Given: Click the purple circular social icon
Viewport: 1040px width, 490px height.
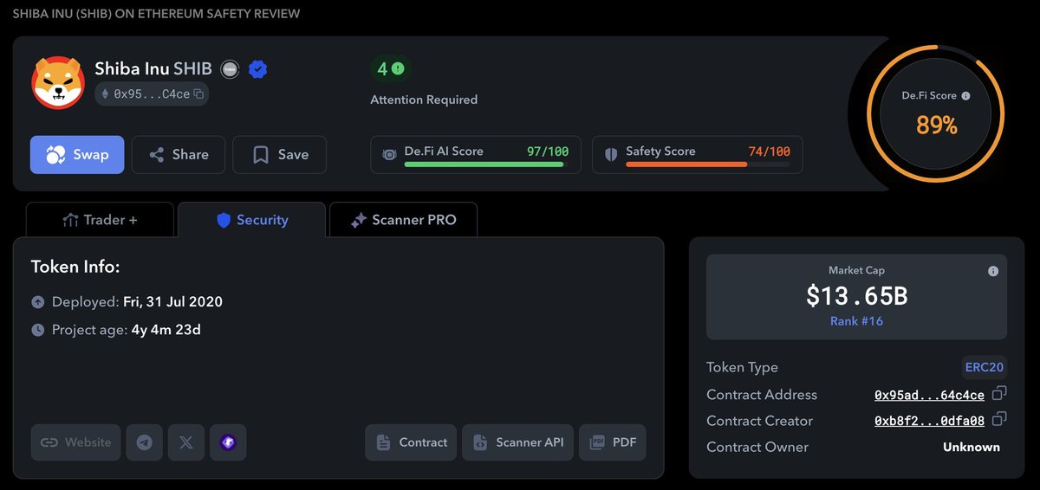Looking at the screenshot, I should pyautogui.click(x=228, y=442).
